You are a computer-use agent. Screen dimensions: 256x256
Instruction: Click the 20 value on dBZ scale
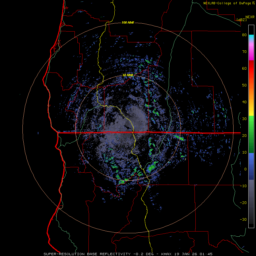point(244,136)
